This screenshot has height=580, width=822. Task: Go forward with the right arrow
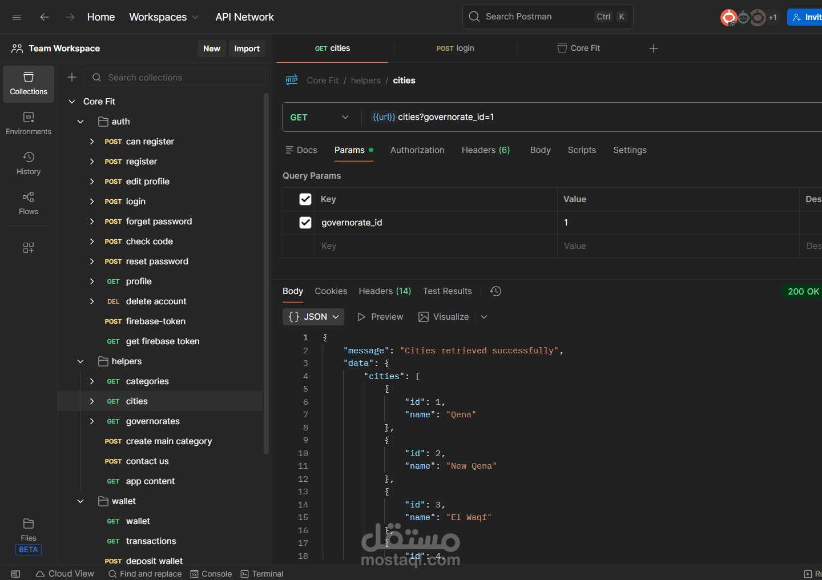[x=70, y=17]
